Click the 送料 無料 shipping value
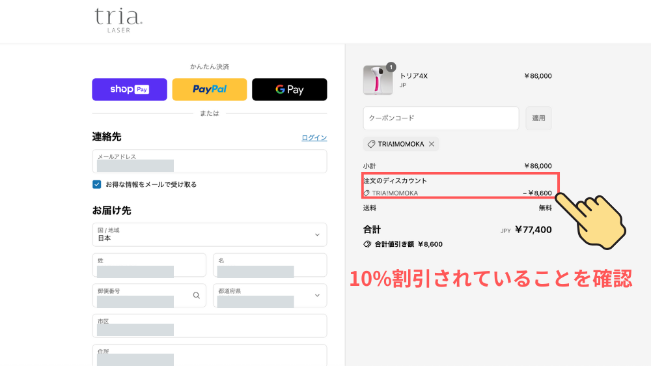 tap(545, 208)
